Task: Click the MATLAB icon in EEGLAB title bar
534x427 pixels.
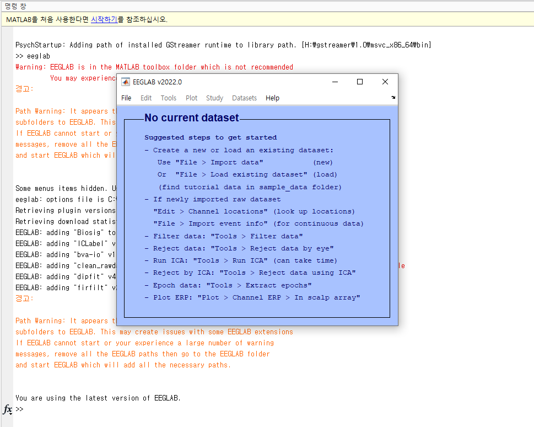Action: pyautogui.click(x=126, y=82)
